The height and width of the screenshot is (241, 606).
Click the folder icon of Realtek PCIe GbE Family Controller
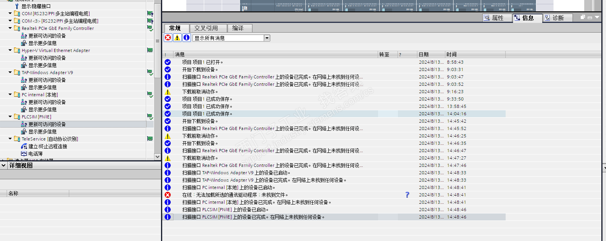17,28
